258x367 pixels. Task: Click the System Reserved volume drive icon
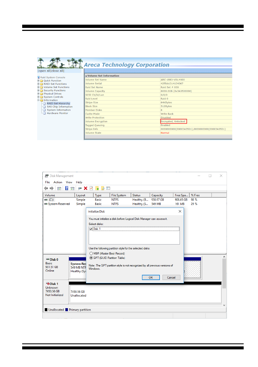tap(46, 204)
